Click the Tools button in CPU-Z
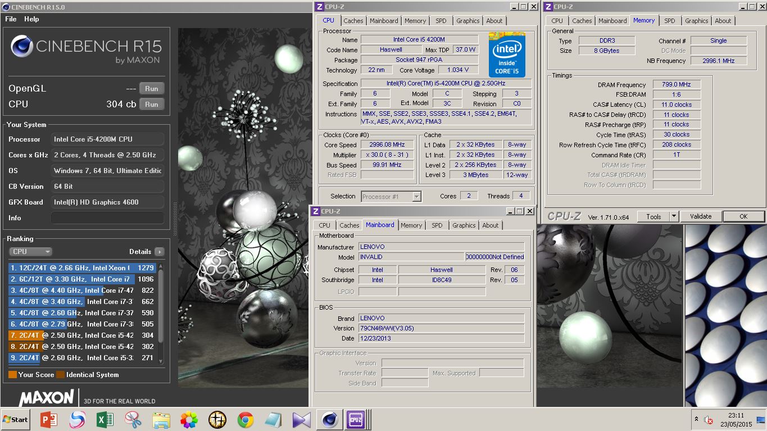The height and width of the screenshot is (431, 767). [x=653, y=216]
